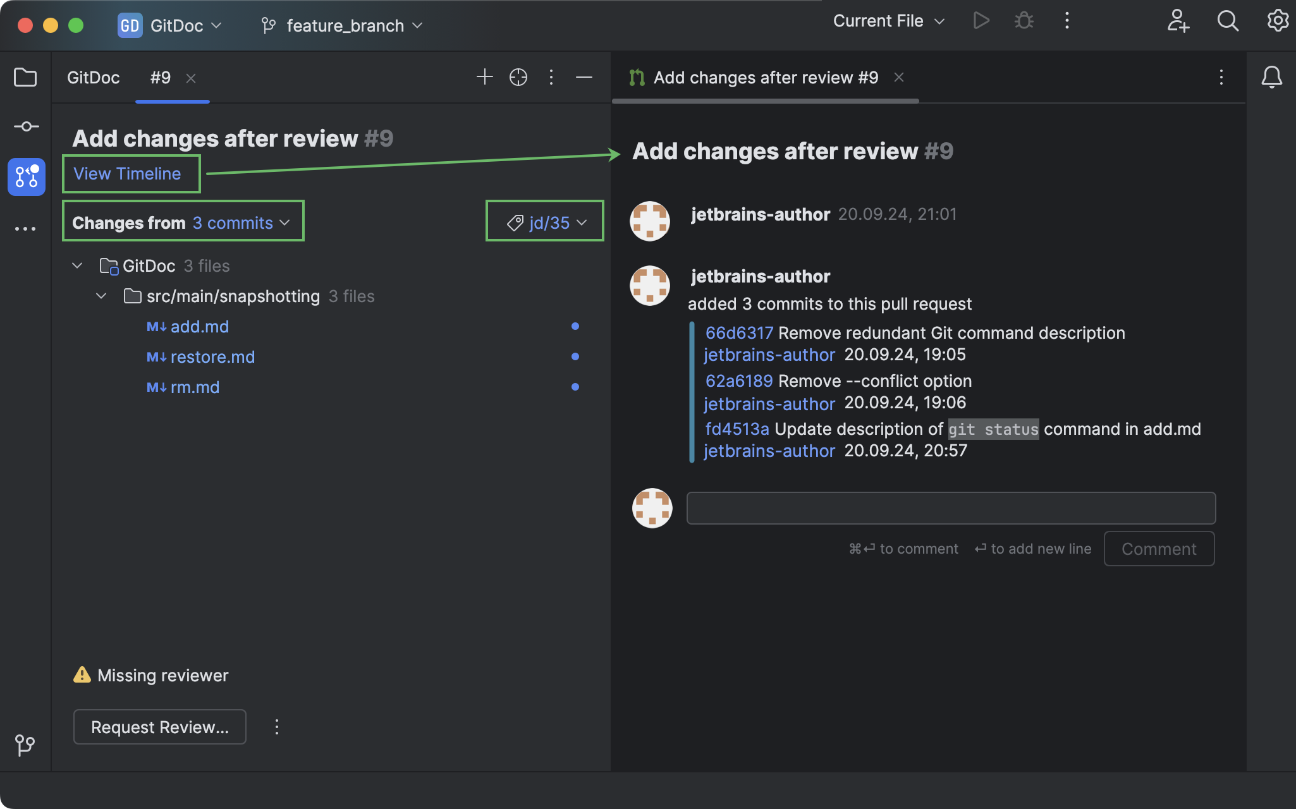Open Search Everywhere magnifier icon
This screenshot has height=809, width=1296.
coord(1227,21)
